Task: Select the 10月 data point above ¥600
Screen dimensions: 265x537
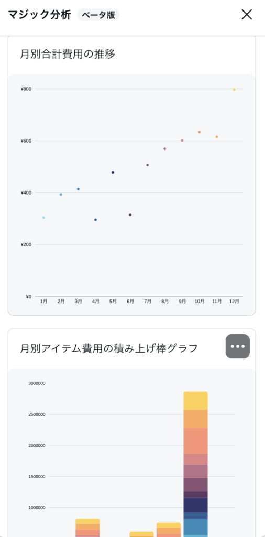Action: click(200, 132)
